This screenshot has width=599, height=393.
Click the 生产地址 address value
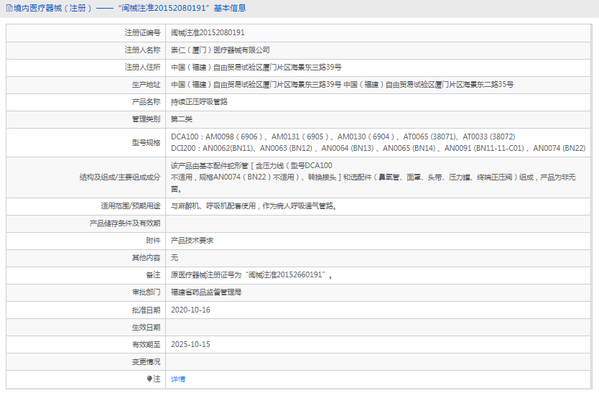point(342,85)
